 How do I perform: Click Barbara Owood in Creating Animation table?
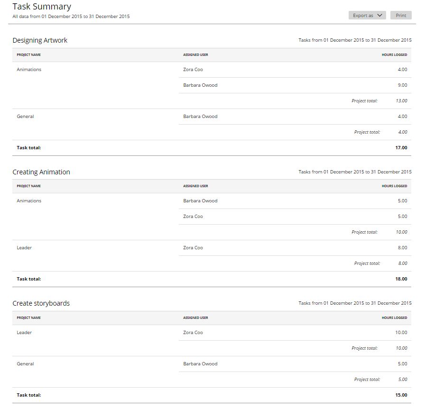(200, 201)
